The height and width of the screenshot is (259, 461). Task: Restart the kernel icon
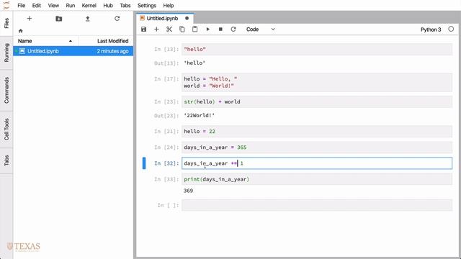[233, 29]
